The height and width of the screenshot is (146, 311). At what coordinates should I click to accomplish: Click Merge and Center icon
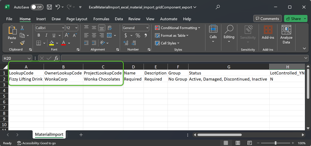click(x=109, y=35)
